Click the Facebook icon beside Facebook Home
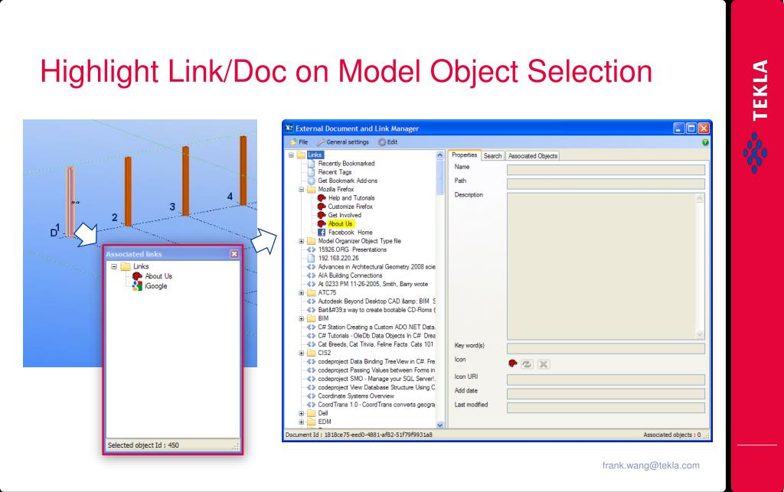784x492 pixels. coord(322,233)
